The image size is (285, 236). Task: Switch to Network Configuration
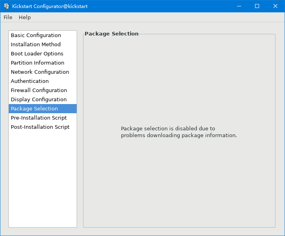pos(43,72)
